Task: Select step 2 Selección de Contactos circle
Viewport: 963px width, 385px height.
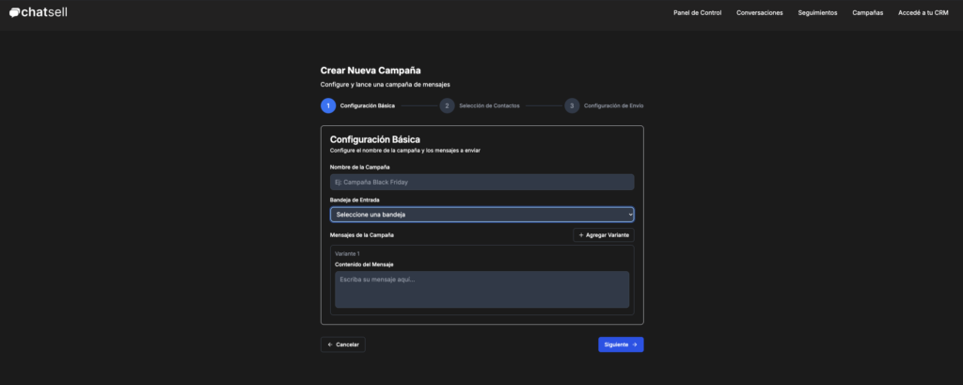Action: [x=447, y=105]
